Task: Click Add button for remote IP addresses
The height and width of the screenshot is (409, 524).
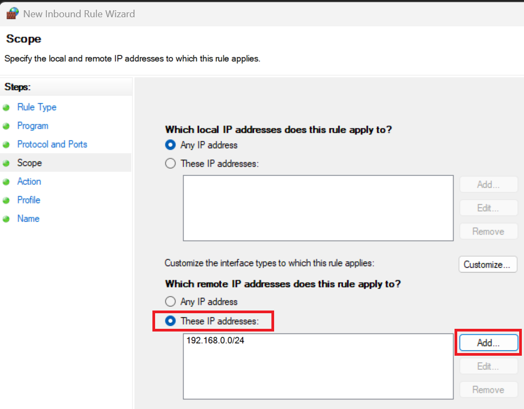Action: (x=488, y=342)
